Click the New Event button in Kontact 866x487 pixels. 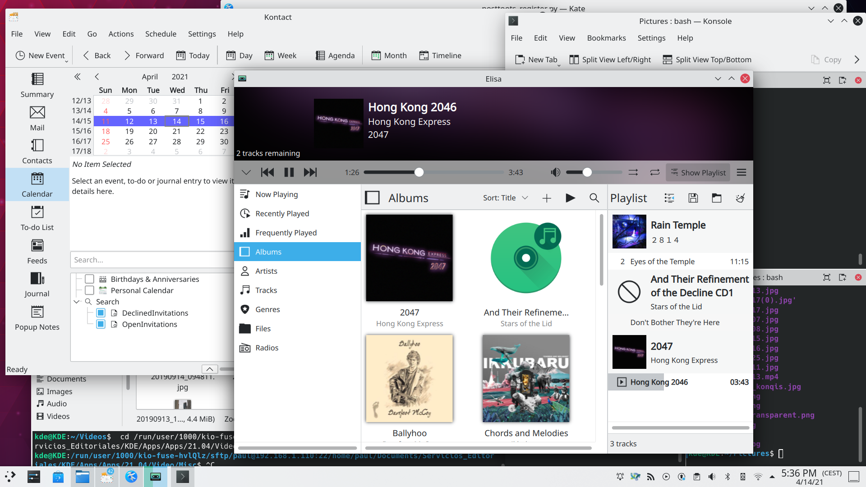(x=41, y=55)
